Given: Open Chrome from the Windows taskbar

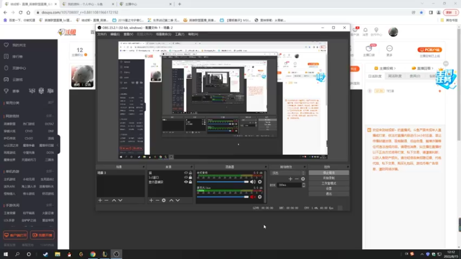Looking at the screenshot, I should [x=93, y=254].
